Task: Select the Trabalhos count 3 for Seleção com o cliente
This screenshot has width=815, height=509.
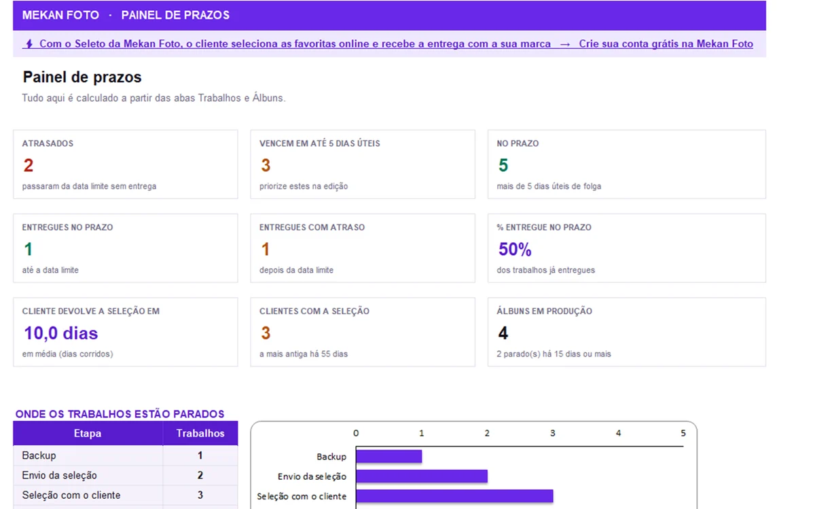Action: tap(200, 495)
